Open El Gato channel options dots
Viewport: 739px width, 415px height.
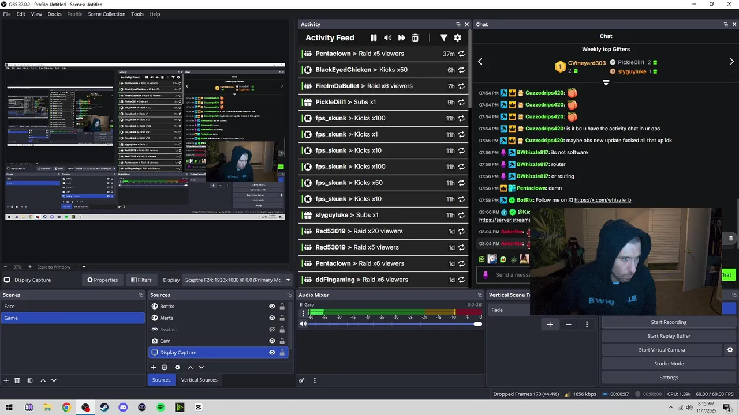pyautogui.click(x=303, y=314)
